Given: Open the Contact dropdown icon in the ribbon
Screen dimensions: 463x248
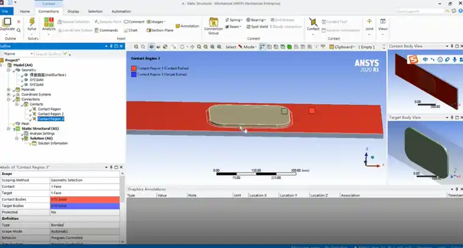Looking at the screenshot, I should pos(313,22).
